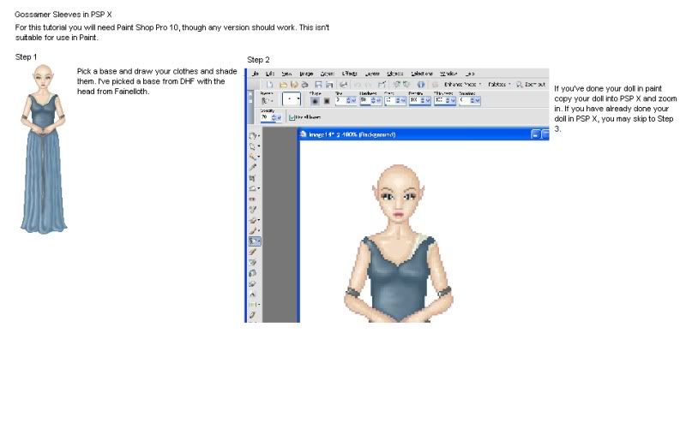Select the Pan tool in tools palette
Image resolution: width=686 pixels, height=434 pixels.
click(x=252, y=136)
